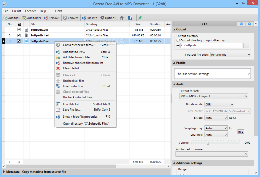Click the browse ... button for output directory
Screen dimensions: 260x177
(x=246, y=45)
